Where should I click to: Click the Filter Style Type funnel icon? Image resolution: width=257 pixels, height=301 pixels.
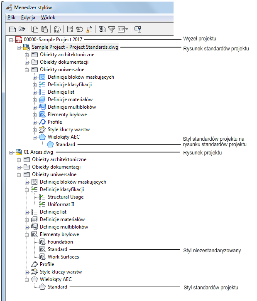111,30
